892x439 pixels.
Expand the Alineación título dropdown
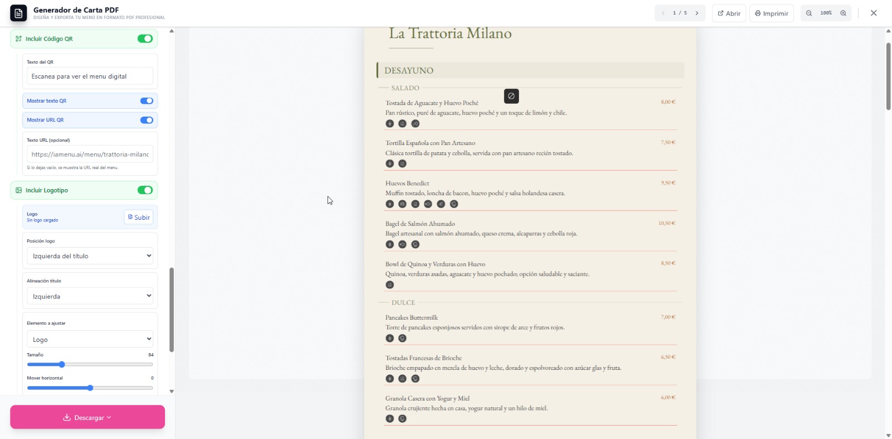click(x=90, y=296)
